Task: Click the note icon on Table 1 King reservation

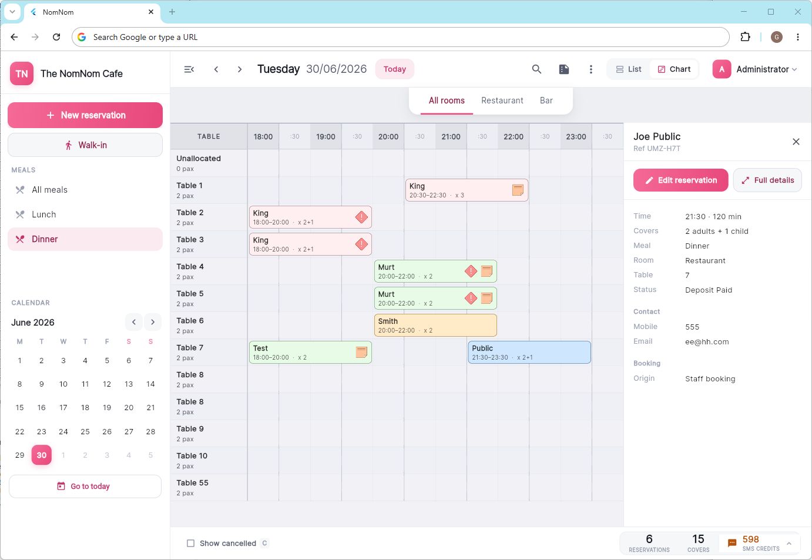Action: pyautogui.click(x=518, y=190)
